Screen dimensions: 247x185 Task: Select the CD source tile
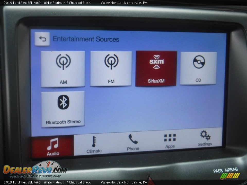[x=198, y=68]
